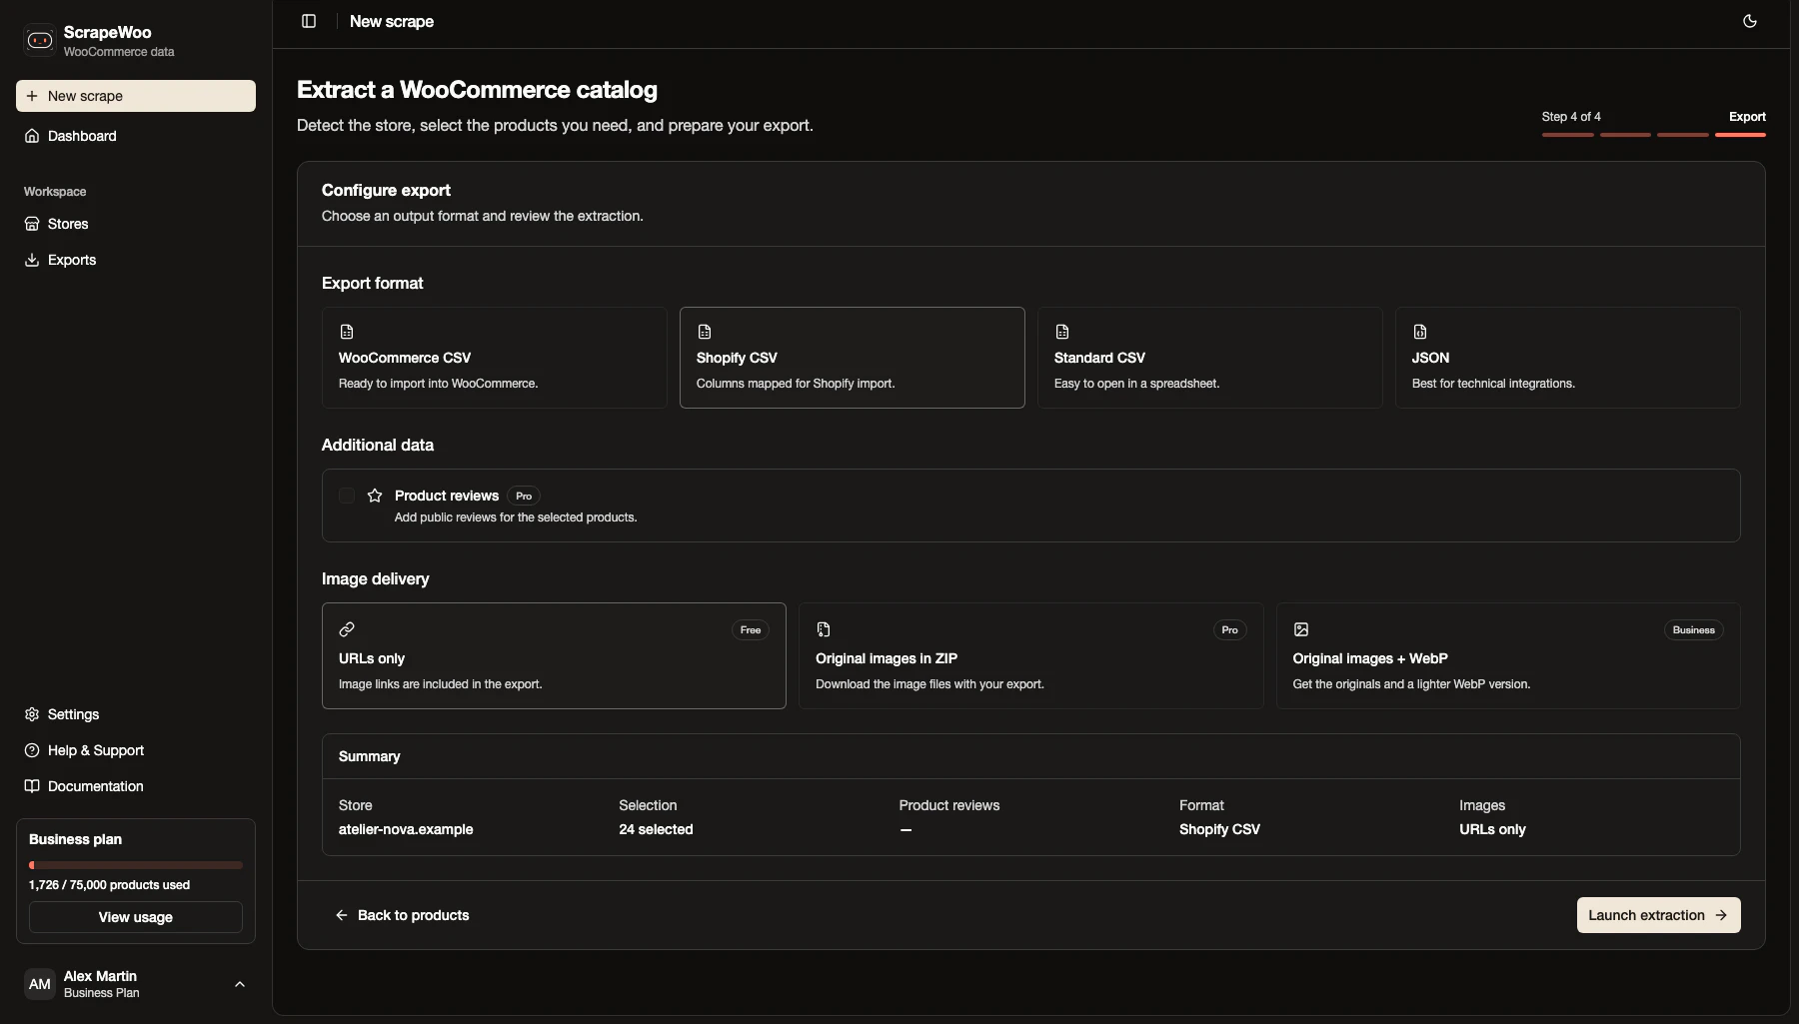Screen dimensions: 1799x1024
Task: Click the JSON file icon
Action: click(1420, 332)
